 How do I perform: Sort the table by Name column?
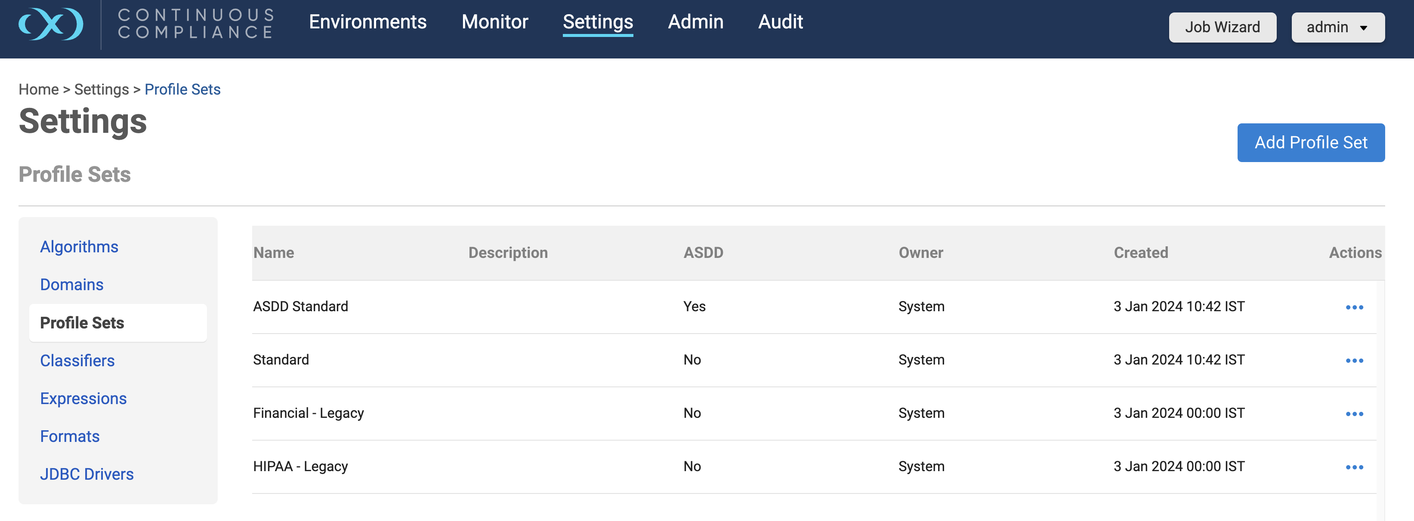(273, 253)
